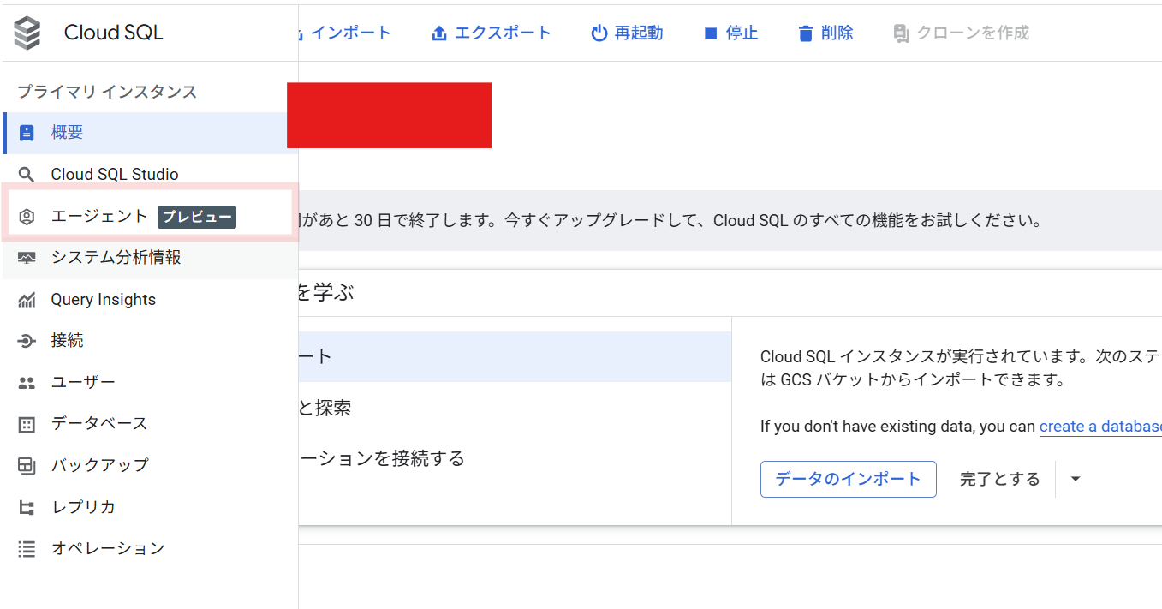Dismiss by clicking 完了とする
1162x609 pixels.
click(999, 479)
